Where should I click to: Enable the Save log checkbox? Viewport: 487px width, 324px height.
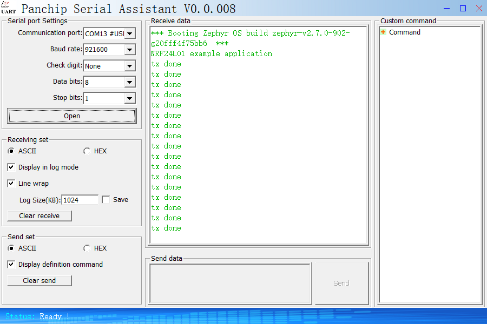(x=106, y=200)
